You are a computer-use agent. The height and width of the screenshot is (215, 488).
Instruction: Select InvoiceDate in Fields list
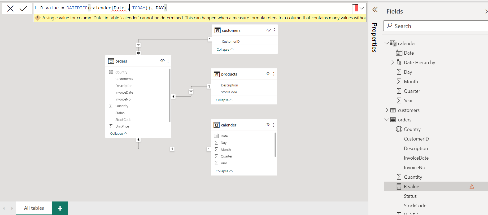click(x=416, y=158)
